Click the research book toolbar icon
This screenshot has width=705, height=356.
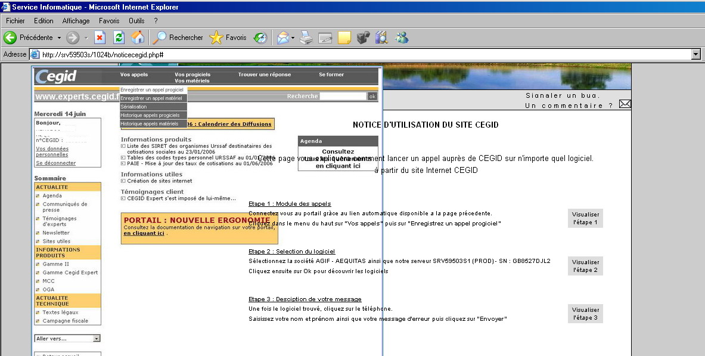(381, 38)
